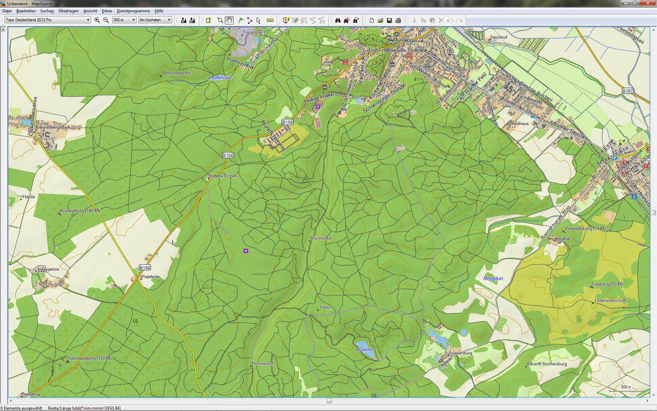Click the horizontal scrollbar thumb below map
The width and height of the screenshot is (657, 411).
click(x=329, y=401)
